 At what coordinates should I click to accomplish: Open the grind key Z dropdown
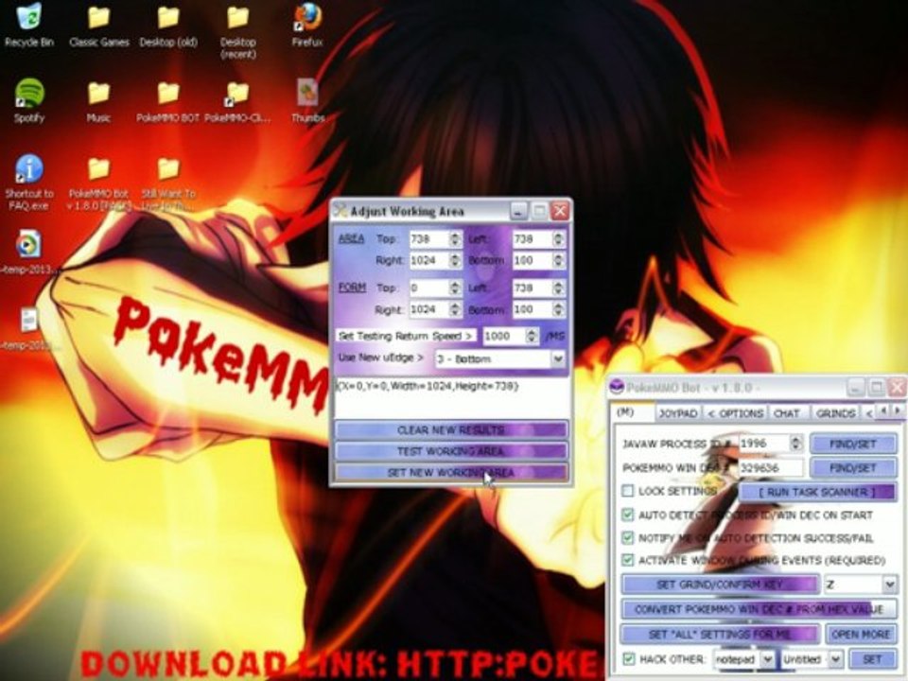point(889,585)
